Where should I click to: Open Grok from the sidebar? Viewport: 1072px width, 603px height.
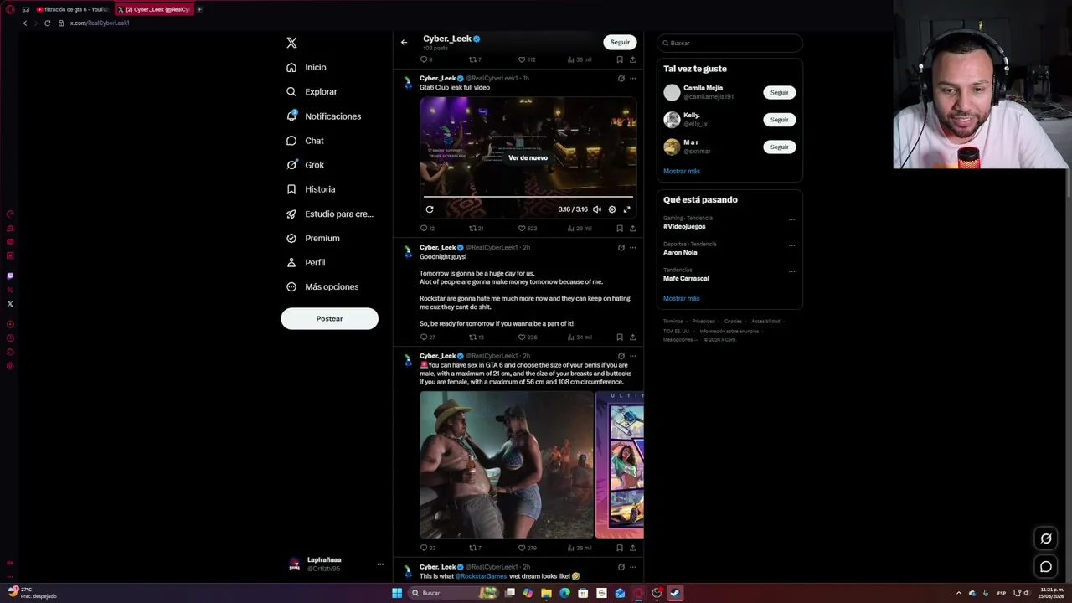pos(305,165)
